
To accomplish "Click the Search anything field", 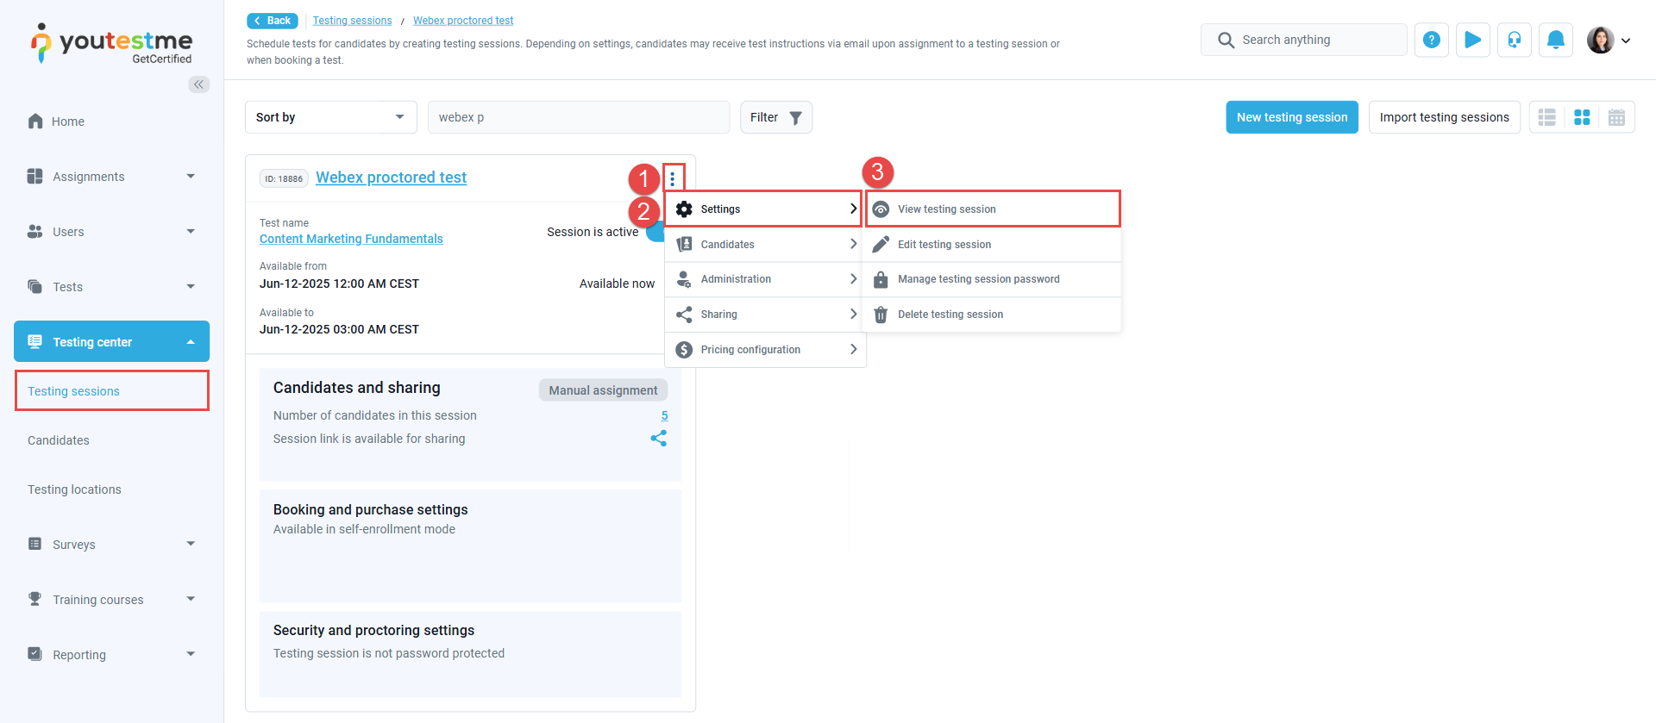I will [1303, 40].
